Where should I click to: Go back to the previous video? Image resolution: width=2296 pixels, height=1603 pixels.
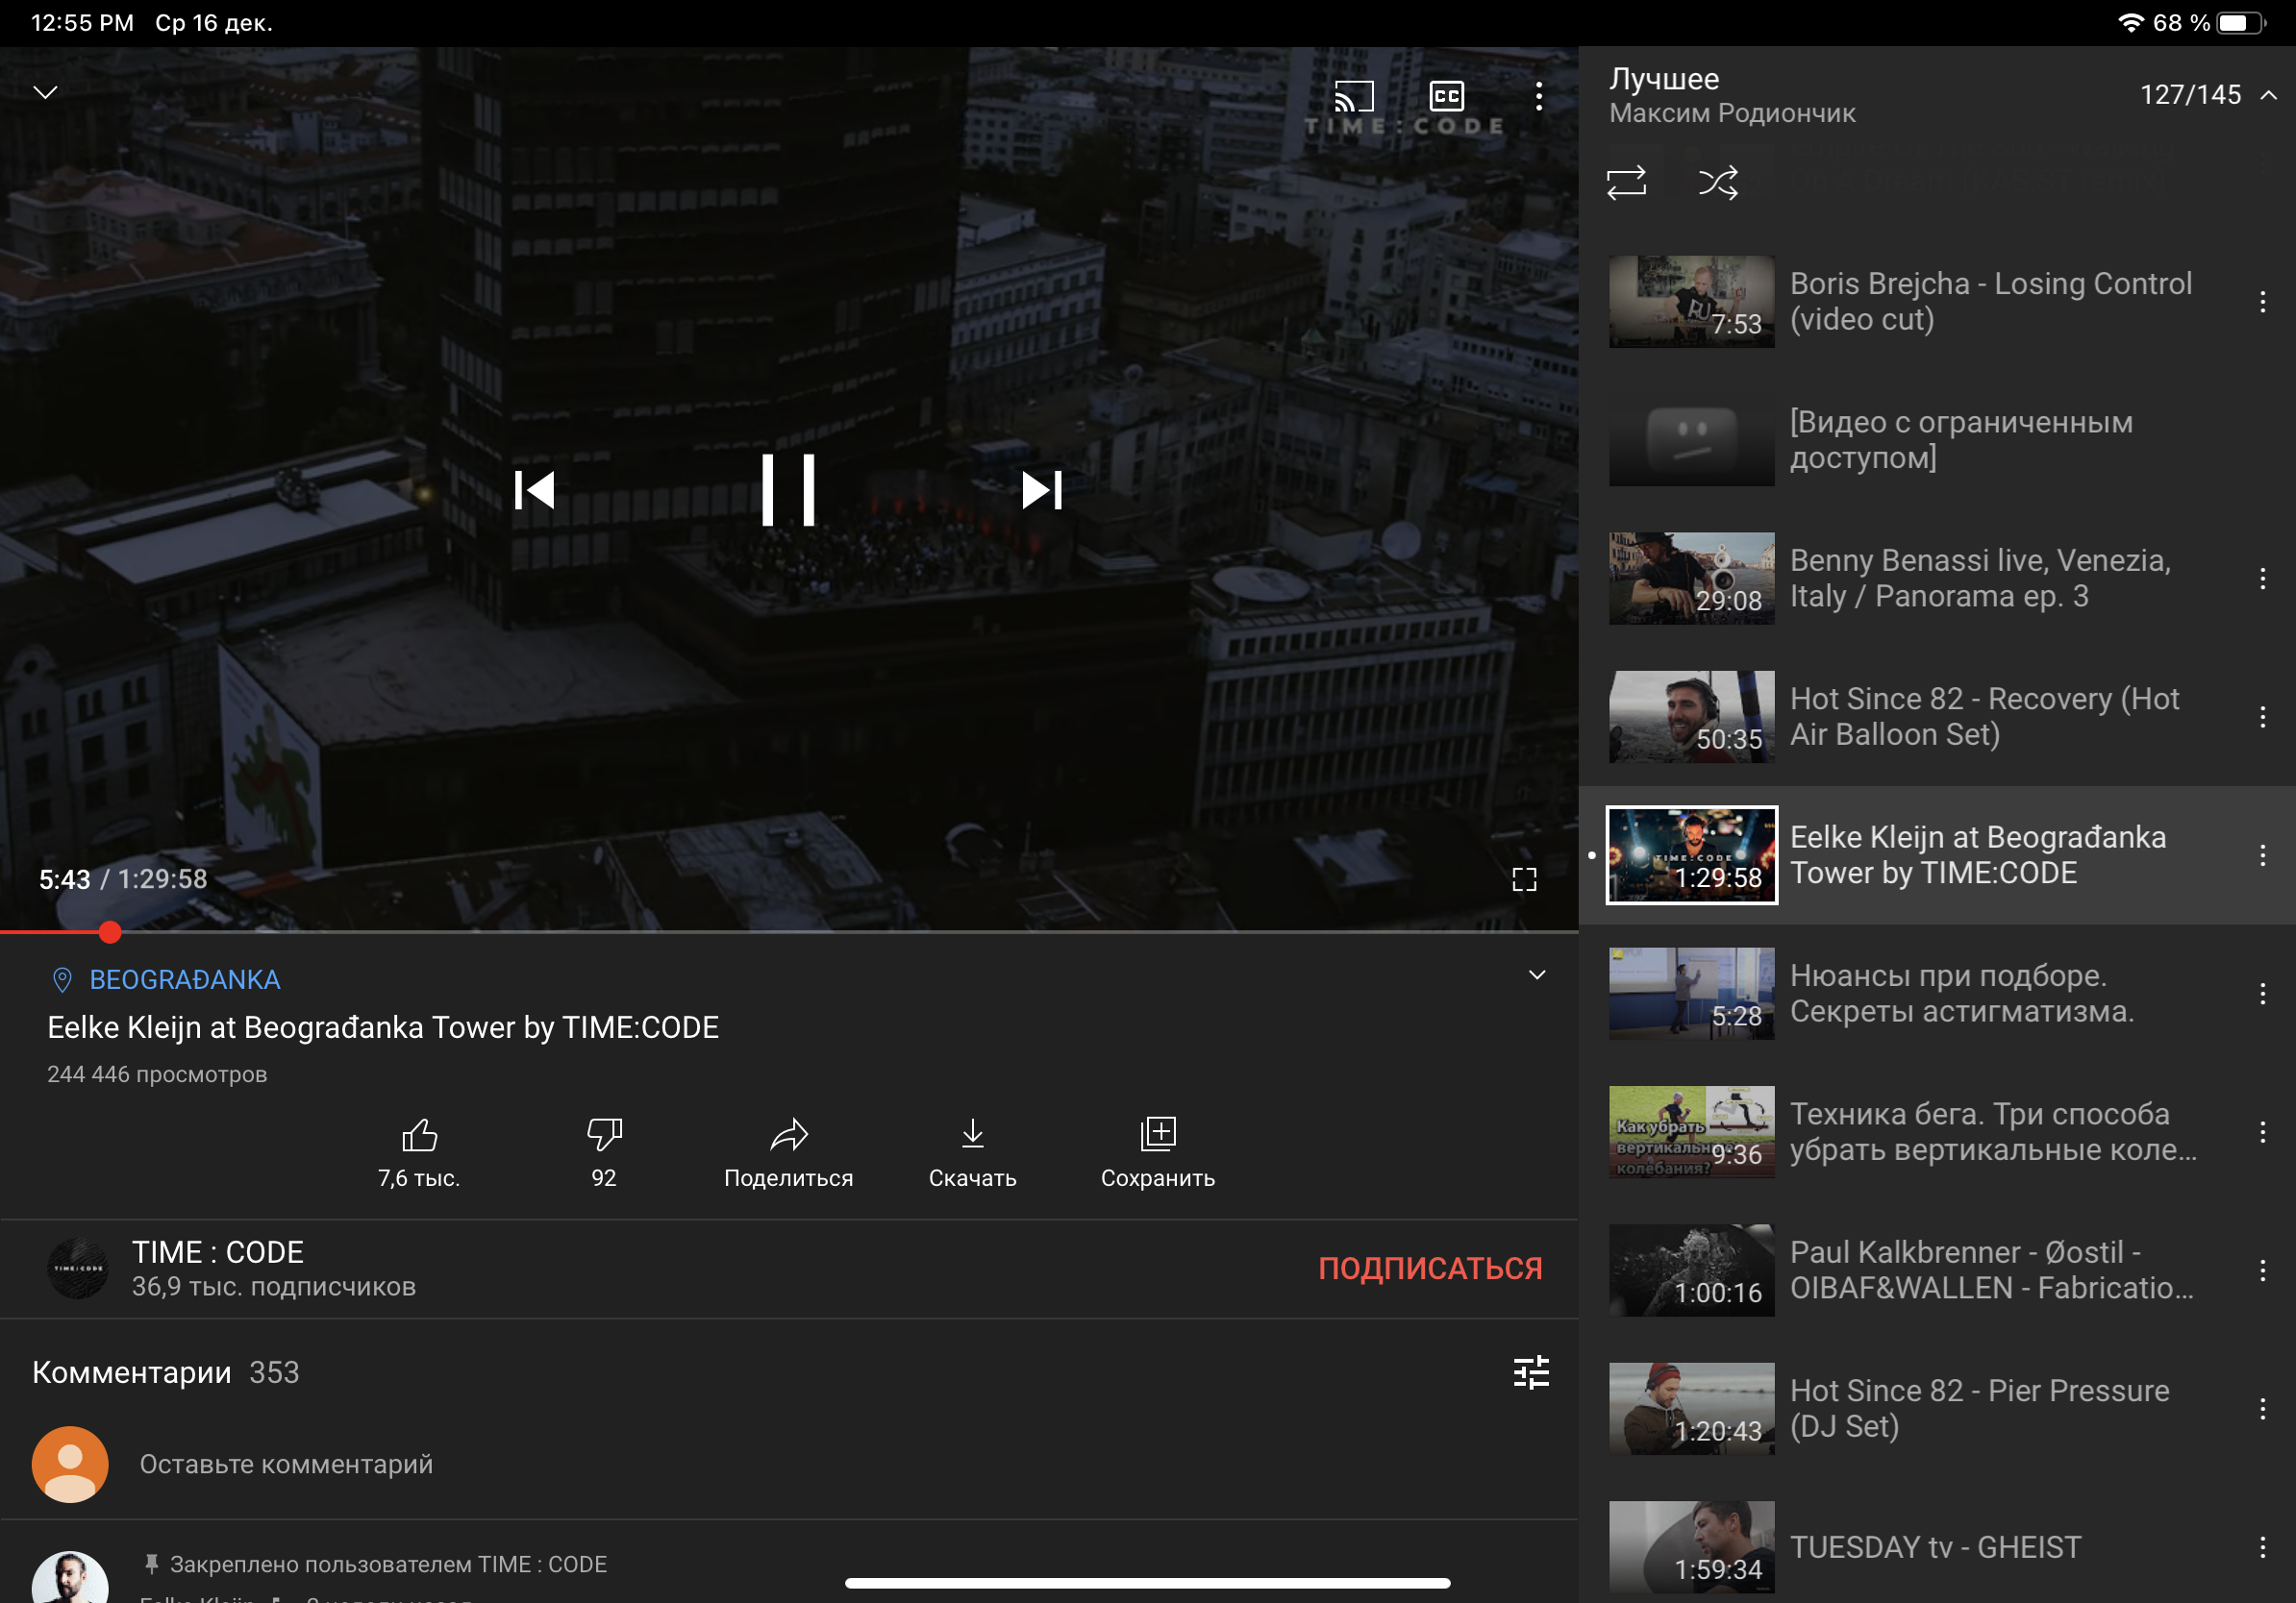535,490
